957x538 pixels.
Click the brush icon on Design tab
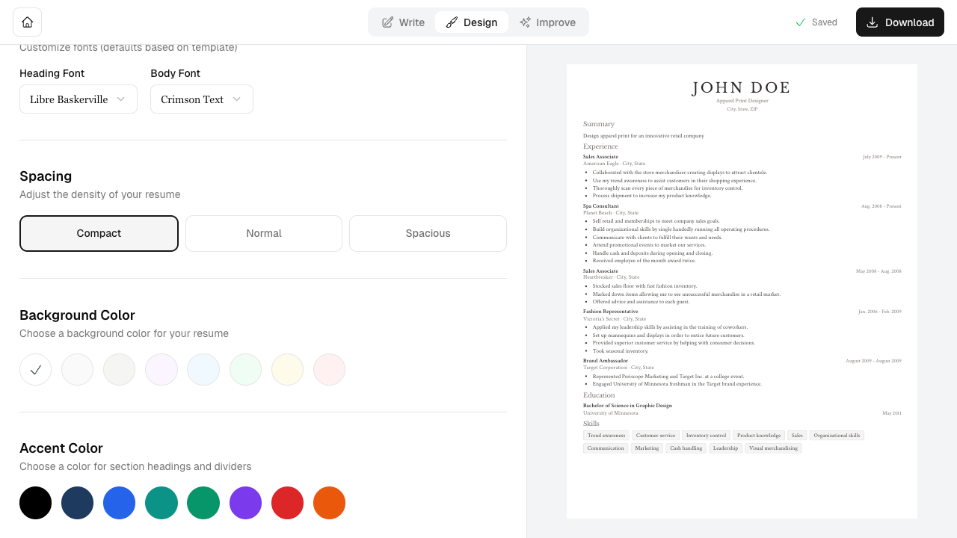(452, 22)
